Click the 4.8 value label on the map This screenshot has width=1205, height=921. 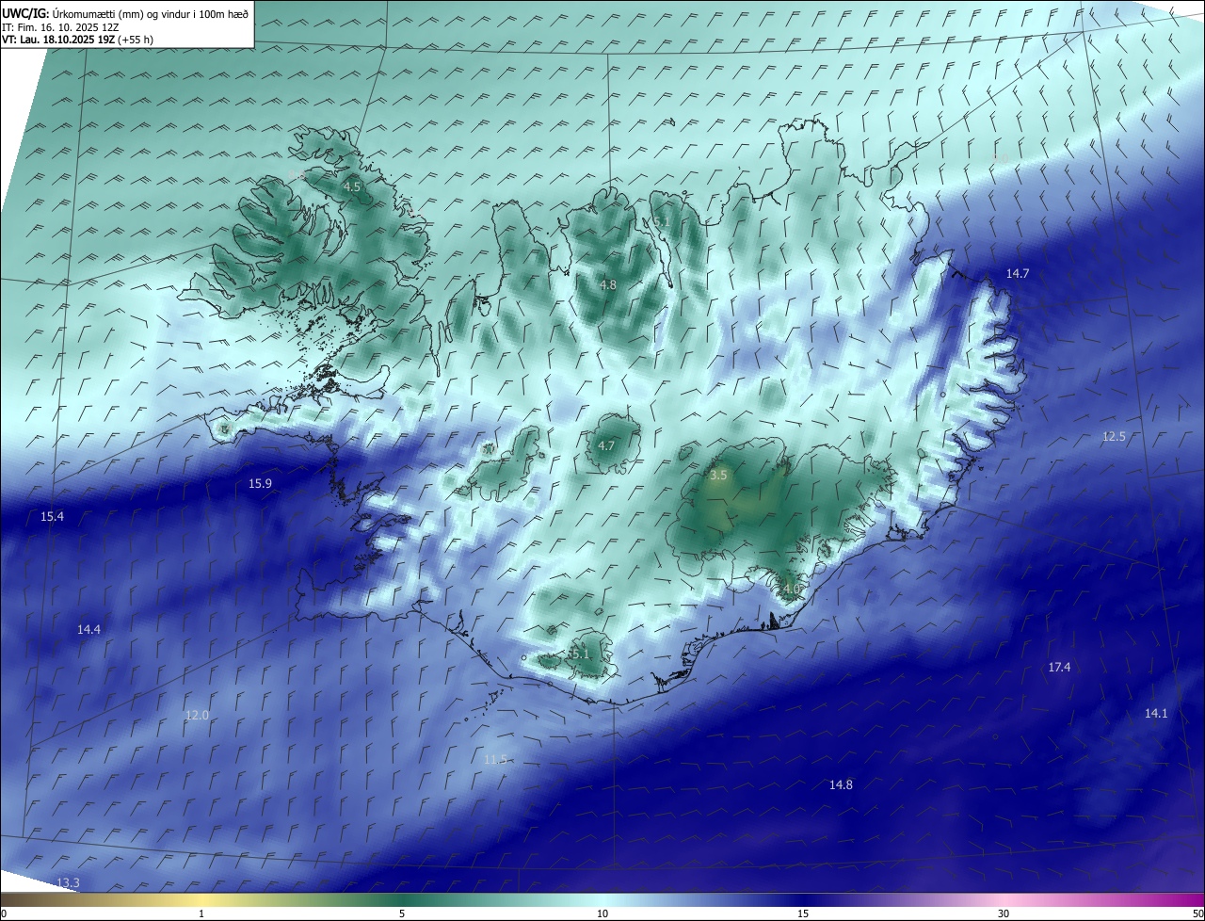pyautogui.click(x=608, y=284)
